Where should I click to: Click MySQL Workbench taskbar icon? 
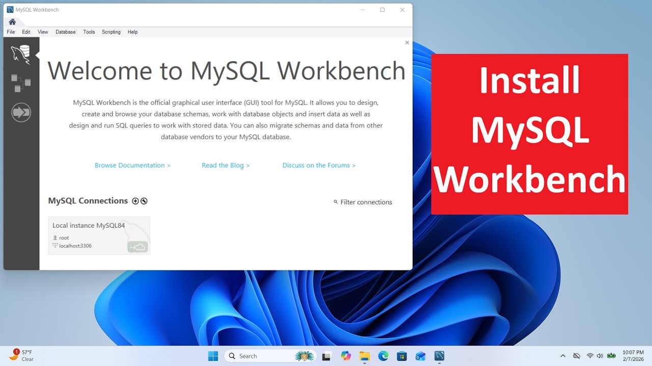point(439,356)
